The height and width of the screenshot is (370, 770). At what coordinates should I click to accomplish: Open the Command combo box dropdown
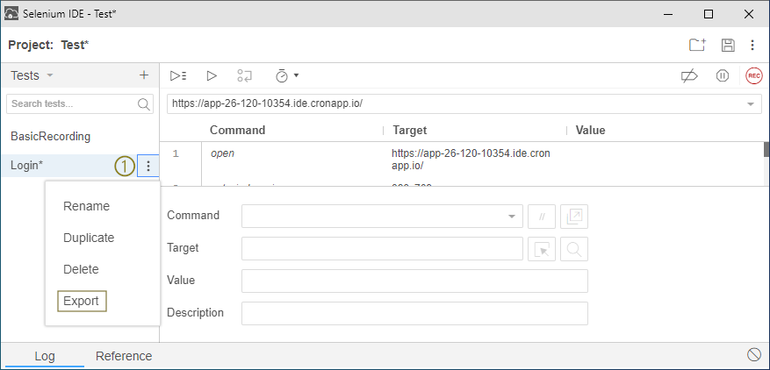click(512, 217)
